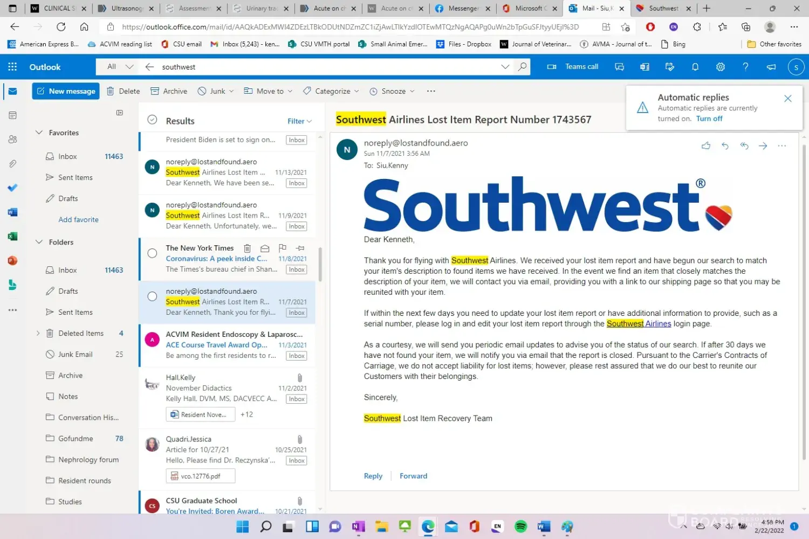Flag the New York Times message

(283, 248)
